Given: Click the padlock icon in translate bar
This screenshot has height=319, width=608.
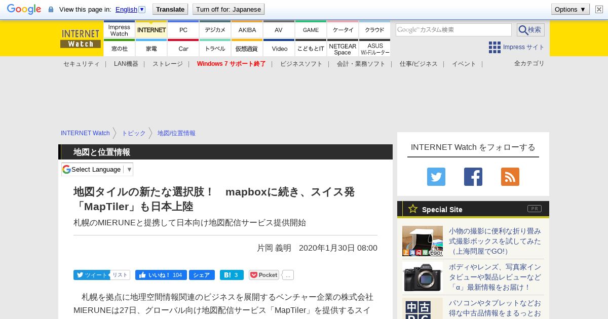Looking at the screenshot, I should (x=51, y=10).
